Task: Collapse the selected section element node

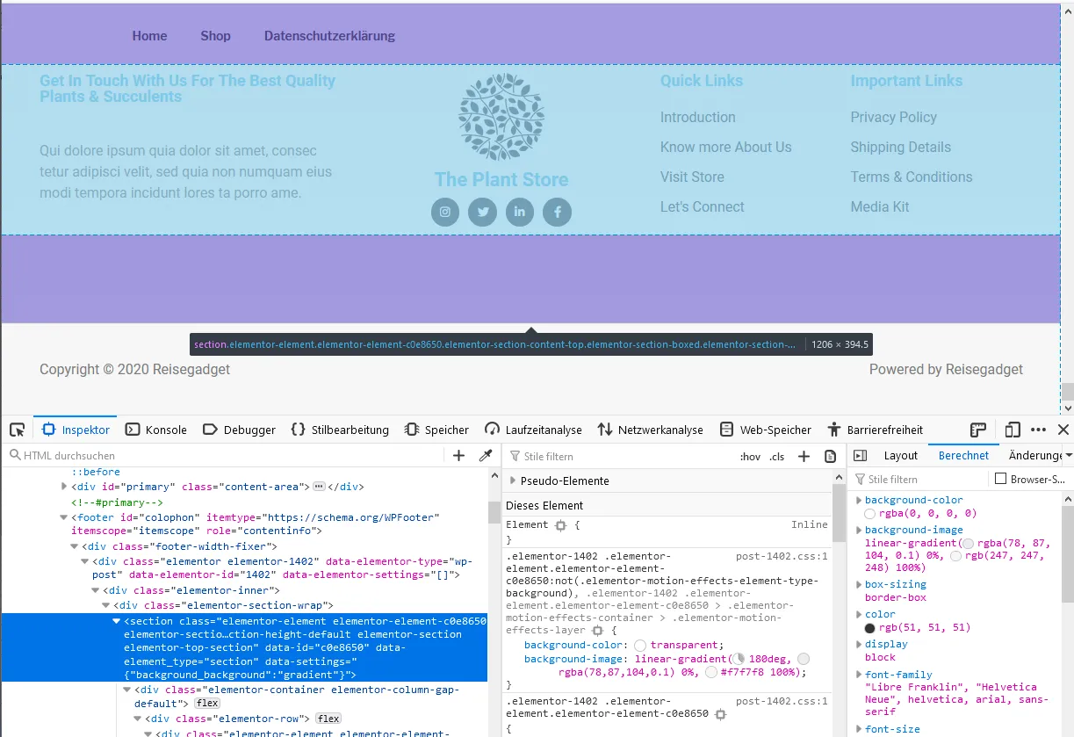Action: [116, 621]
